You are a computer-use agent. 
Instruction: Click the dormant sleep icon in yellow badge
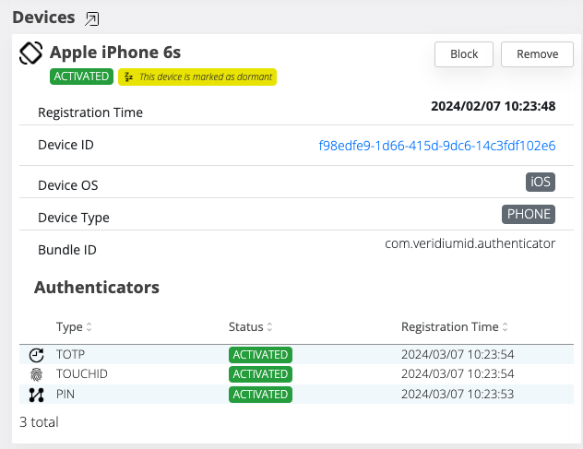[x=129, y=77]
